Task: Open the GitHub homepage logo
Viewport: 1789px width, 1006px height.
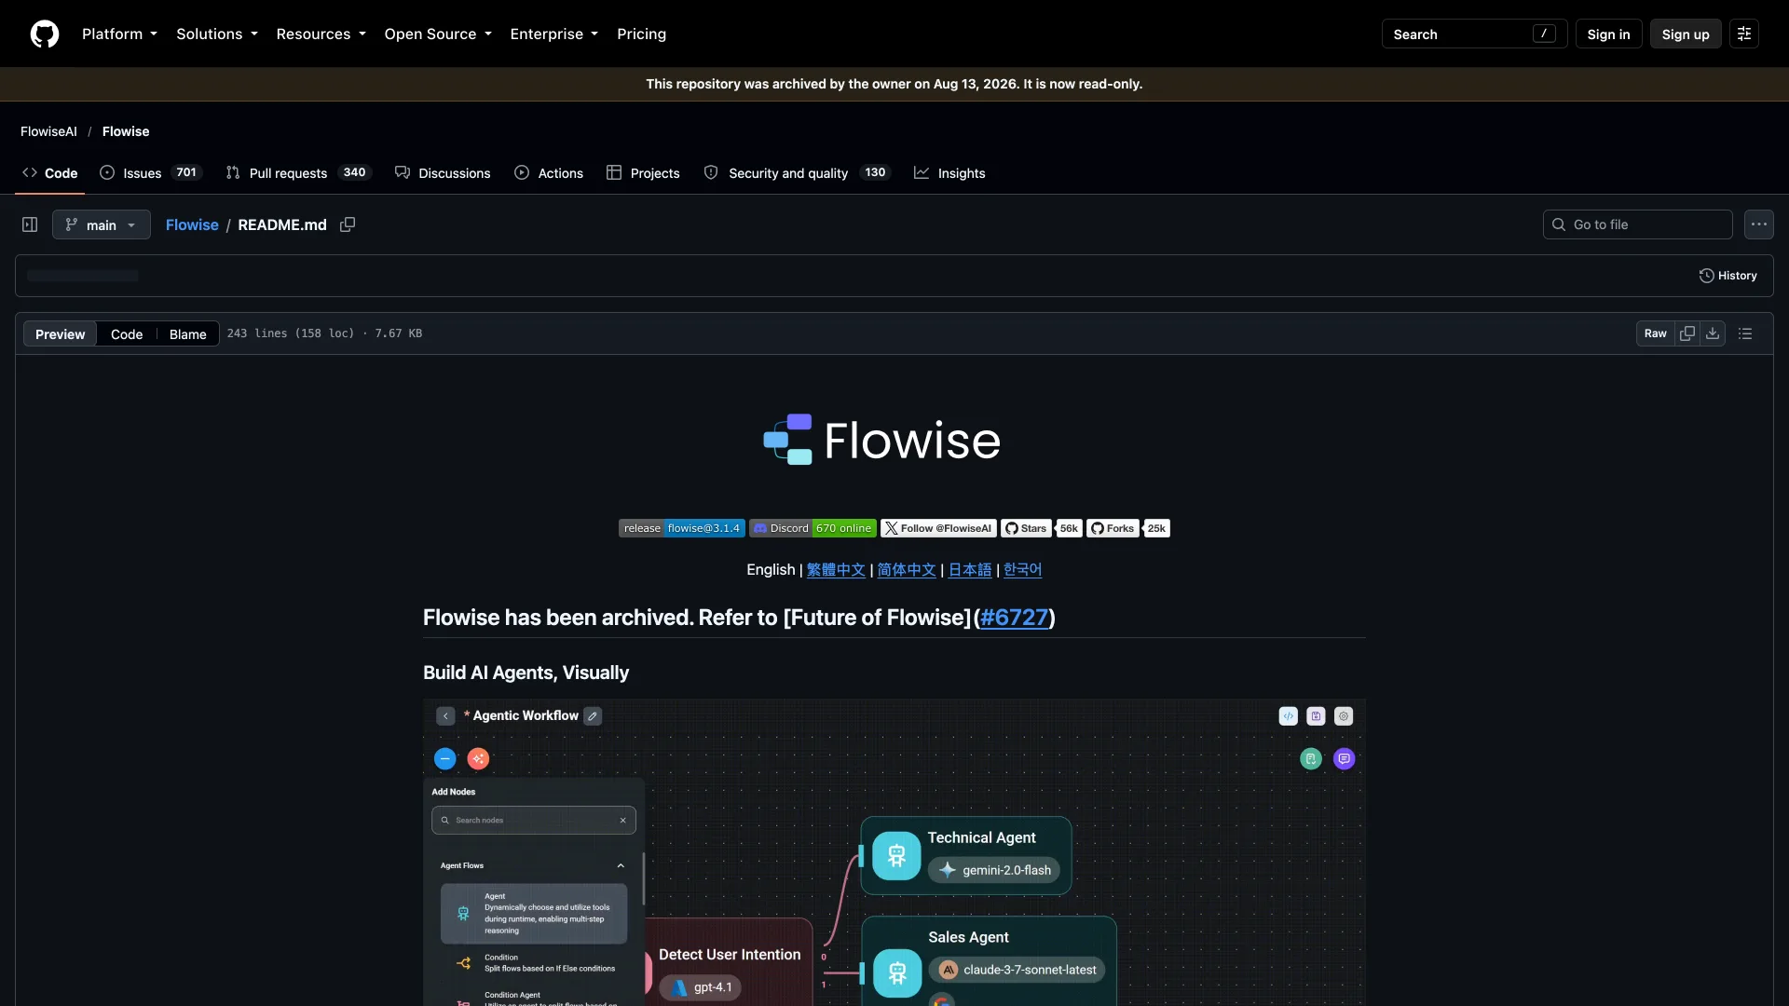Action: tap(45, 34)
